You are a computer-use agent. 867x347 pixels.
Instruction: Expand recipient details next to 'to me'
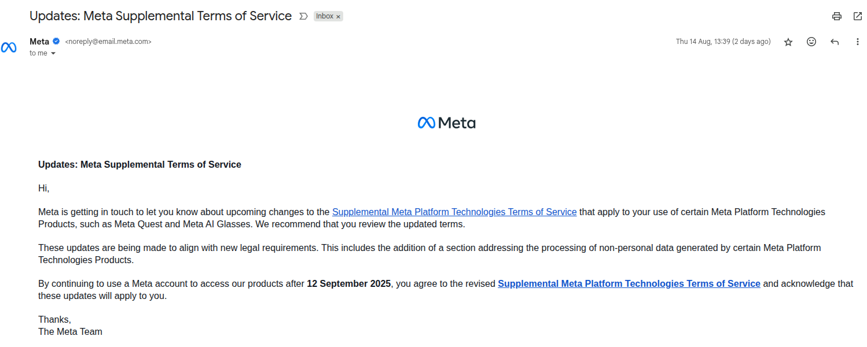tap(53, 53)
